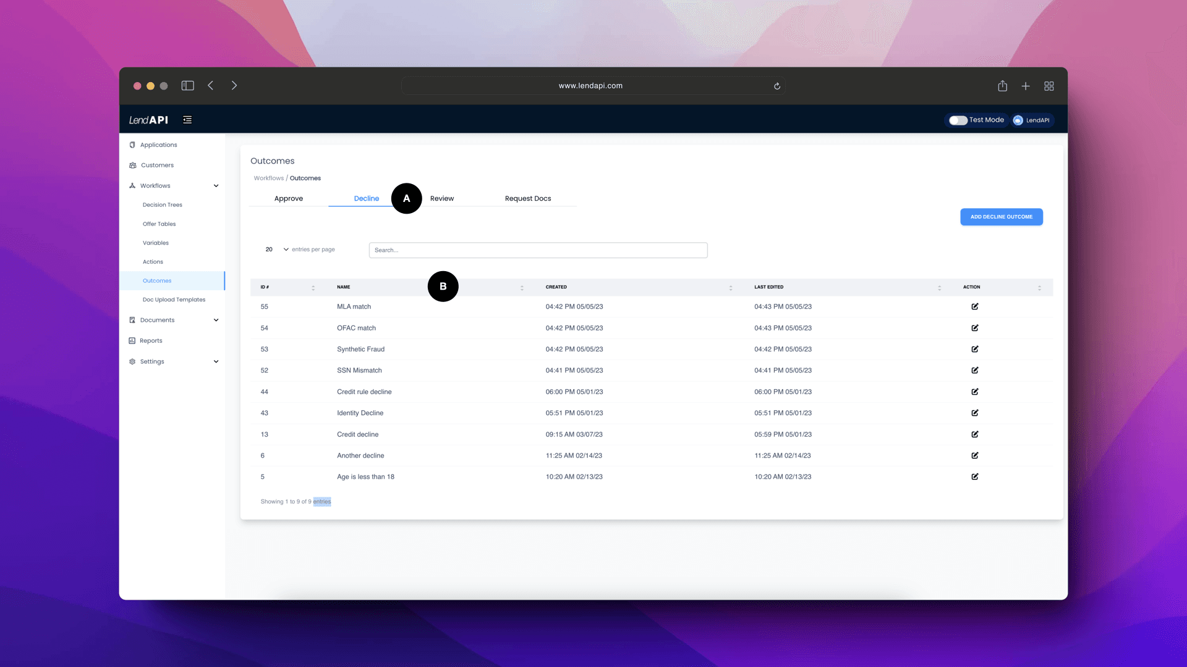Viewport: 1187px width, 667px height.
Task: Click the Workflows breadcrumb link
Action: pos(268,177)
